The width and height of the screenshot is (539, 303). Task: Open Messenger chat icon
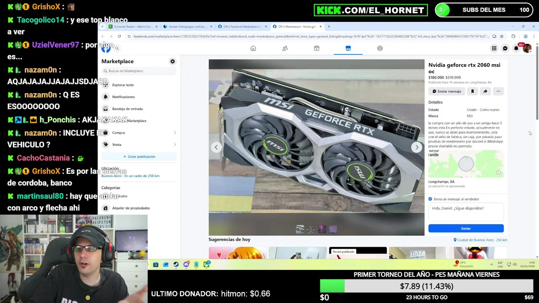pyautogui.click(x=505, y=48)
